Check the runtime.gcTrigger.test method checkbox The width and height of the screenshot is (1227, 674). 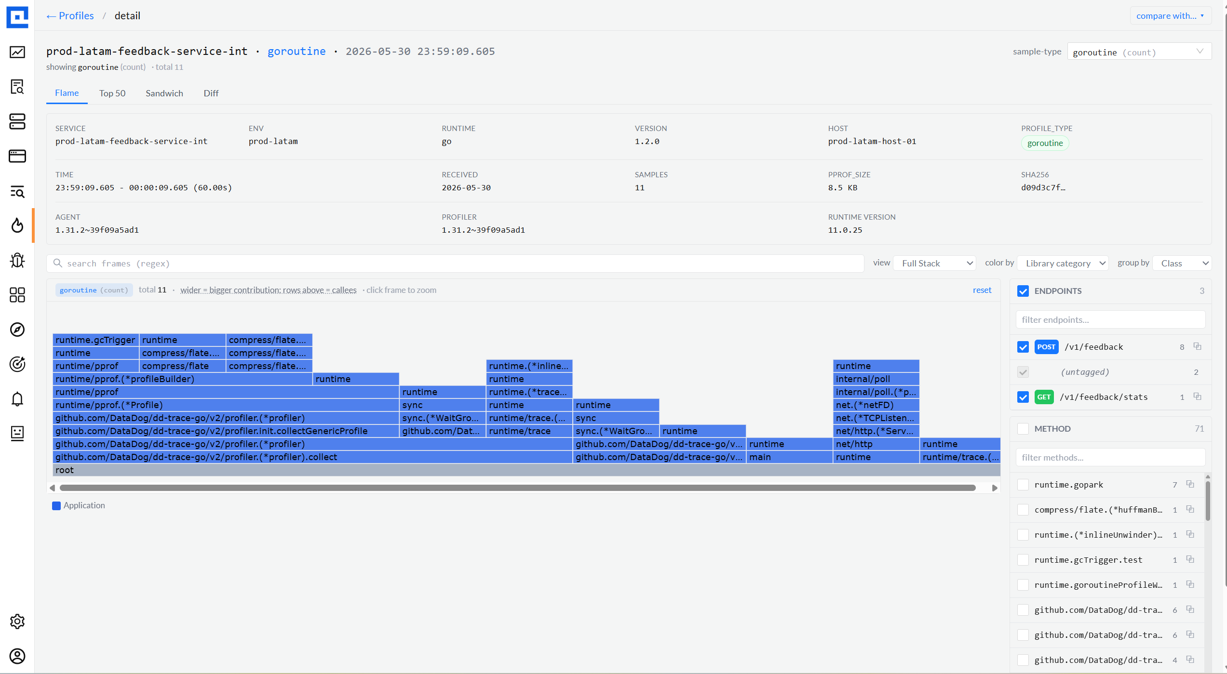tap(1023, 560)
